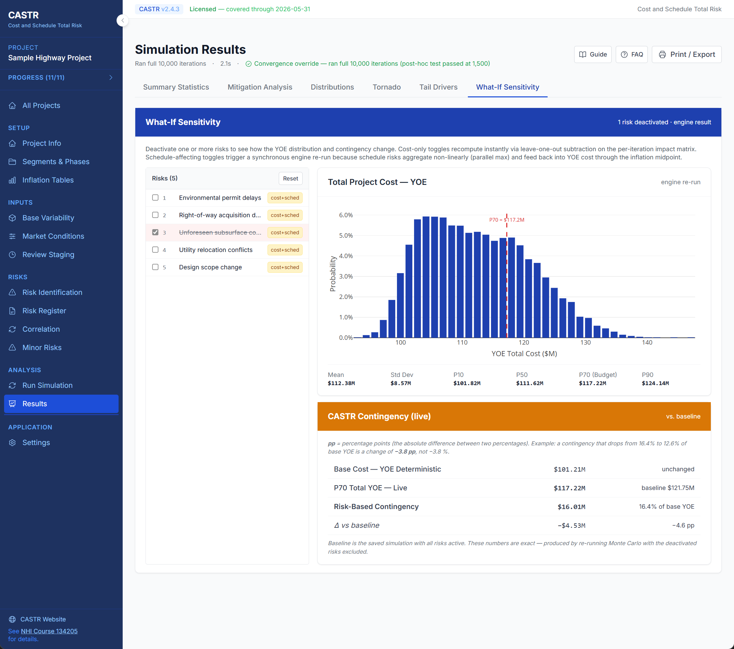Viewport: 734px width, 649px height.
Task: Click the Print / Export button
Action: [x=686, y=54]
